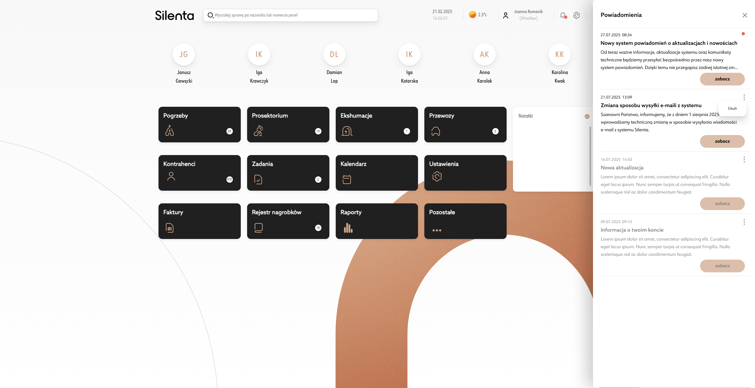Open the Pogrzeby tile
Screen dimensions: 755x388
pos(199,125)
